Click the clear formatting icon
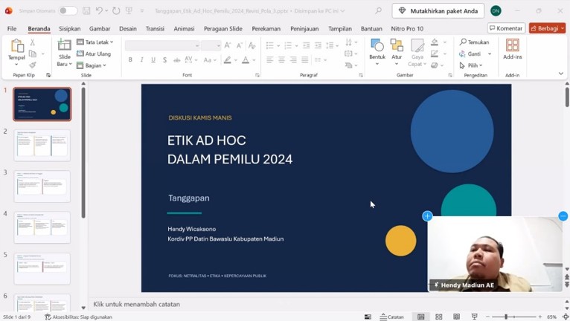 tap(252, 45)
